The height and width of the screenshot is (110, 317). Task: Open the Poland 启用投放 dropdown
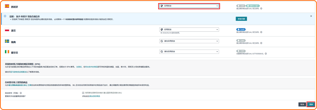tap(189, 30)
